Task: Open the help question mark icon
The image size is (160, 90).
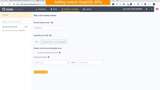Action: tap(152, 9)
